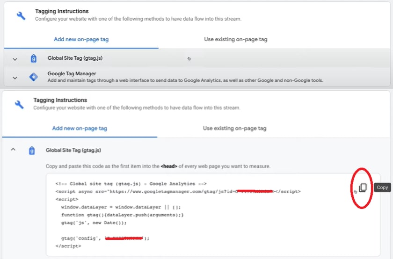Copy the gtag.js code snippet

(363, 187)
